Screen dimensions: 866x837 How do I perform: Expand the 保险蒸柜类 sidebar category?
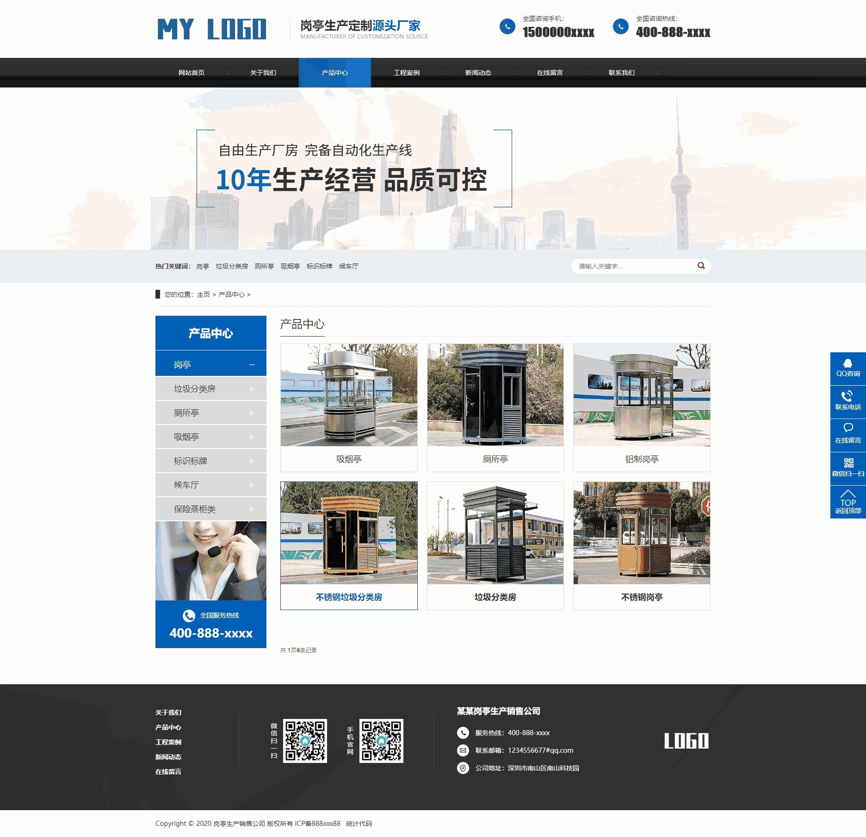click(252, 509)
